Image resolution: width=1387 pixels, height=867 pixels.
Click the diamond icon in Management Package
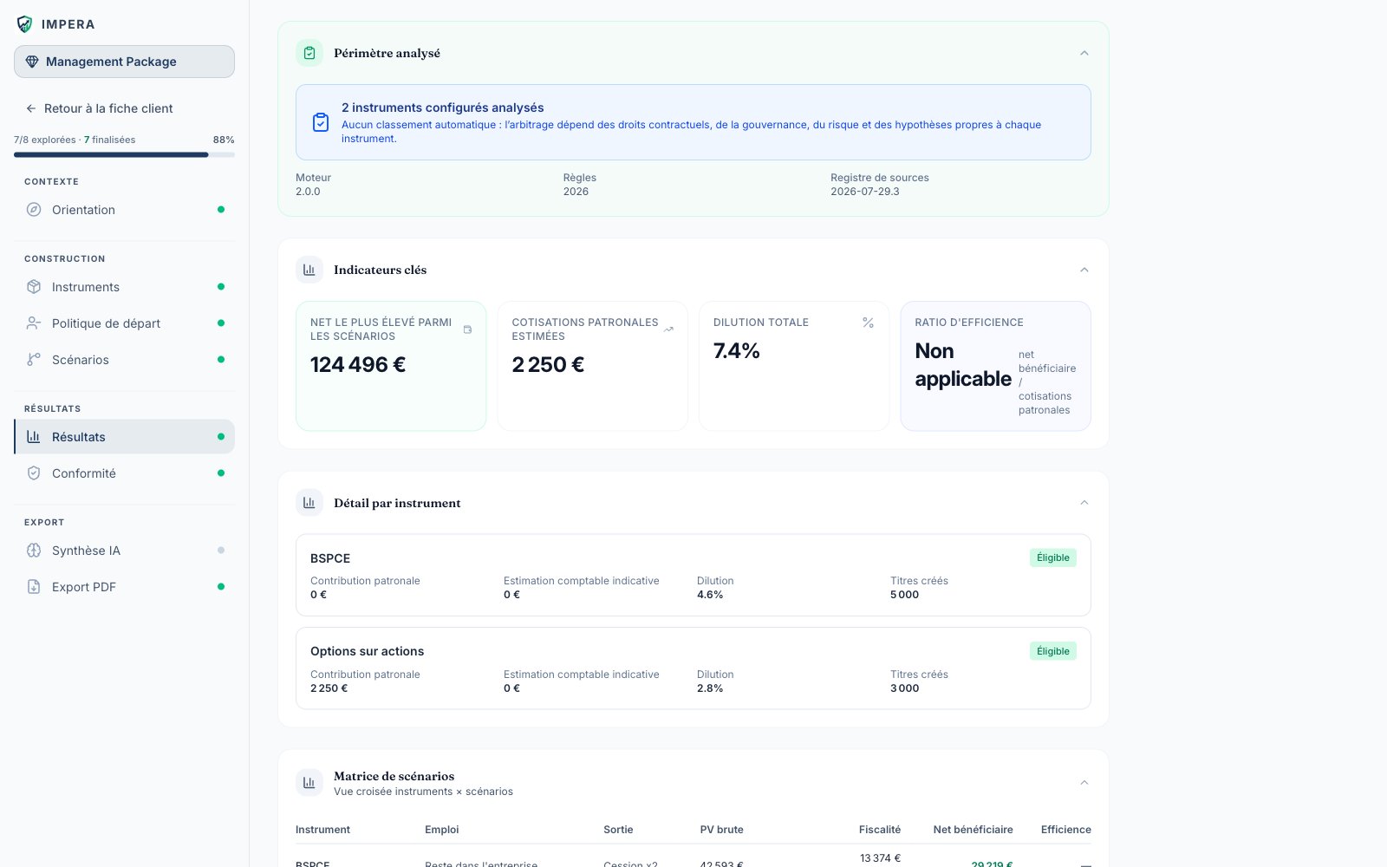tap(32, 62)
